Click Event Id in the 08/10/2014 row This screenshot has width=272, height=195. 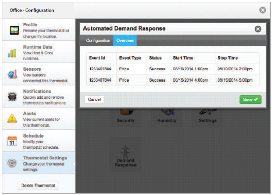pos(100,69)
